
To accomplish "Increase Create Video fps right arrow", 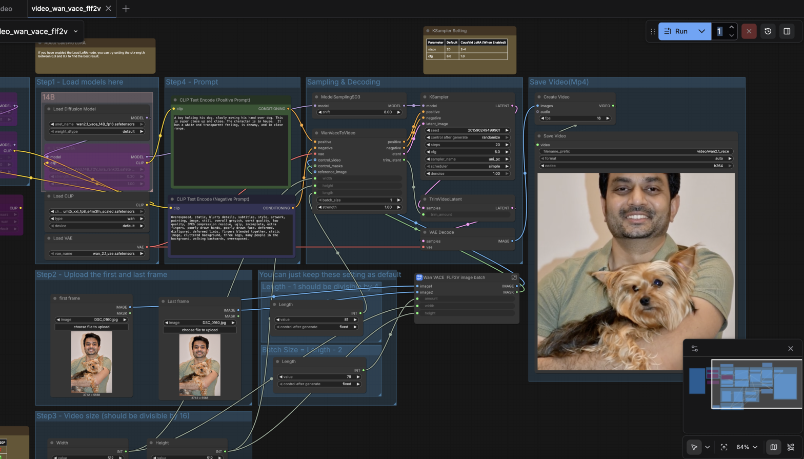I will (608, 118).
